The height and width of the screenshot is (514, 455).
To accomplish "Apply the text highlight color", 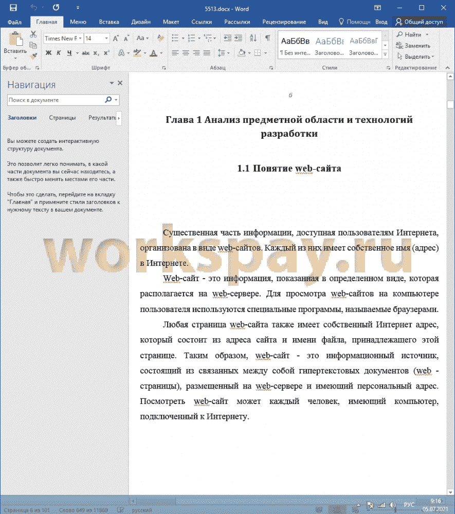I will click(137, 53).
